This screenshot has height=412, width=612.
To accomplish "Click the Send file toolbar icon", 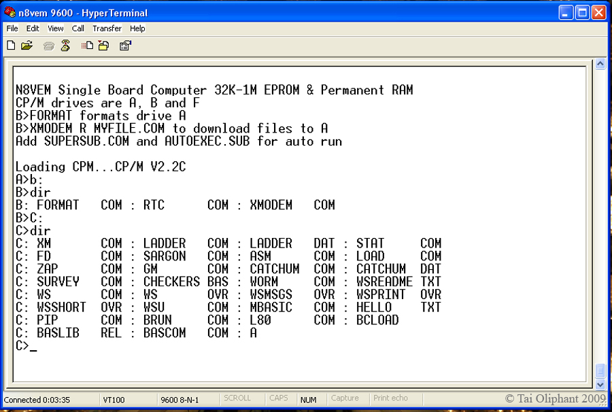I will 87,46.
